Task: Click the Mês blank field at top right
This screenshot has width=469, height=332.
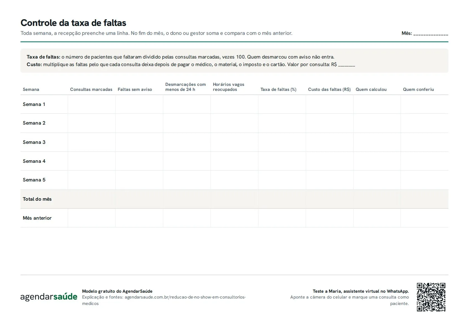Action: point(431,34)
